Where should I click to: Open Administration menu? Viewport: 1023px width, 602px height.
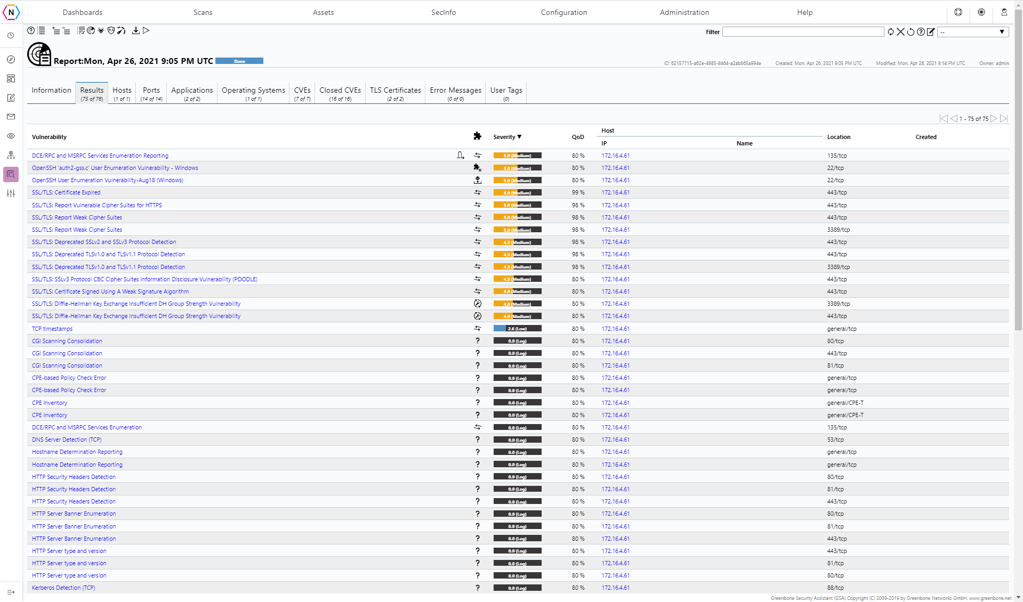[x=684, y=12]
